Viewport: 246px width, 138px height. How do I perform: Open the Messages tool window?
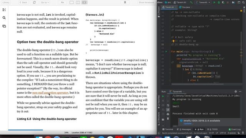184,130
